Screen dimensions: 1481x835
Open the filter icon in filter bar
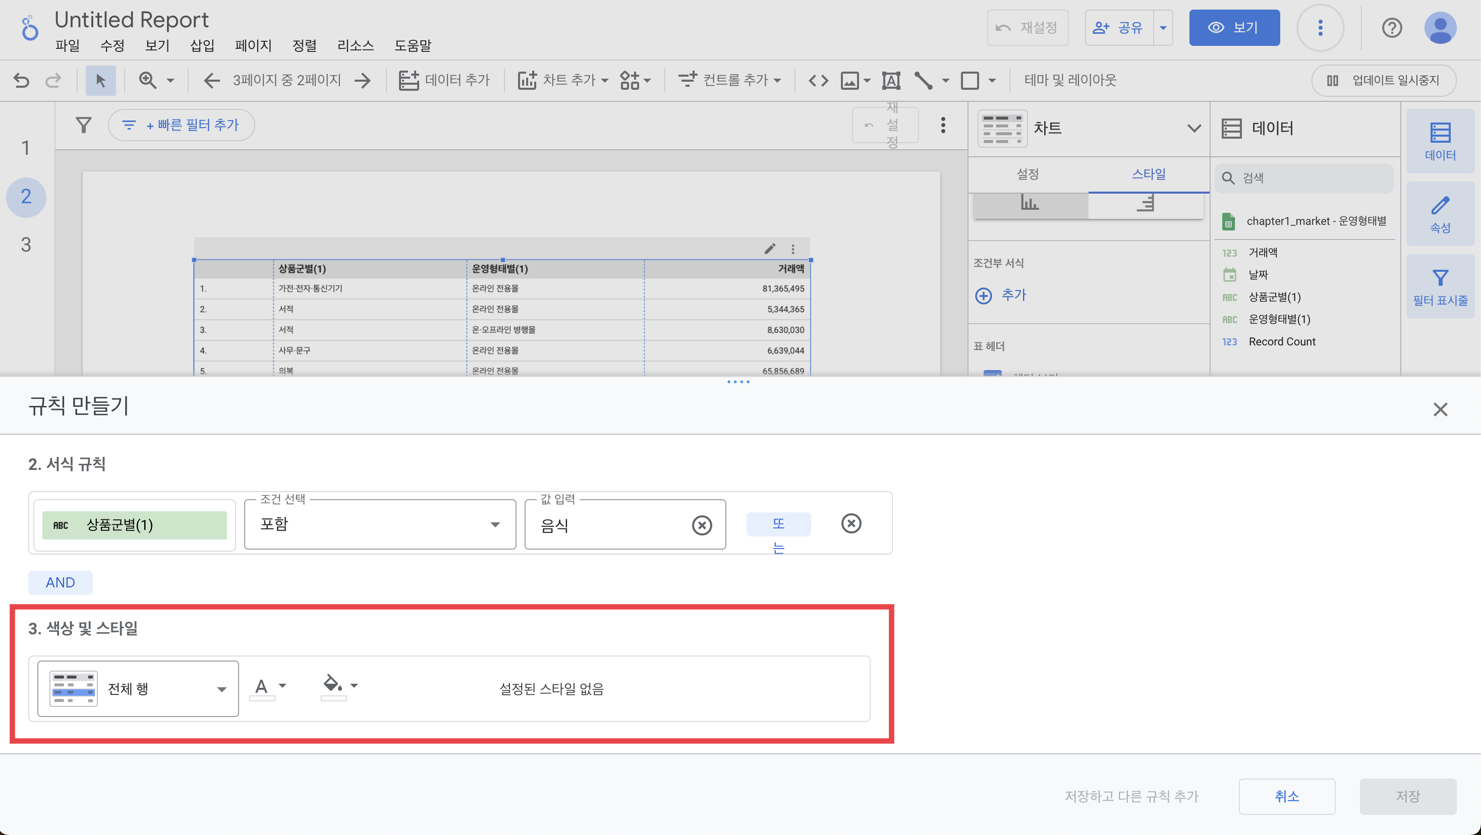click(84, 125)
